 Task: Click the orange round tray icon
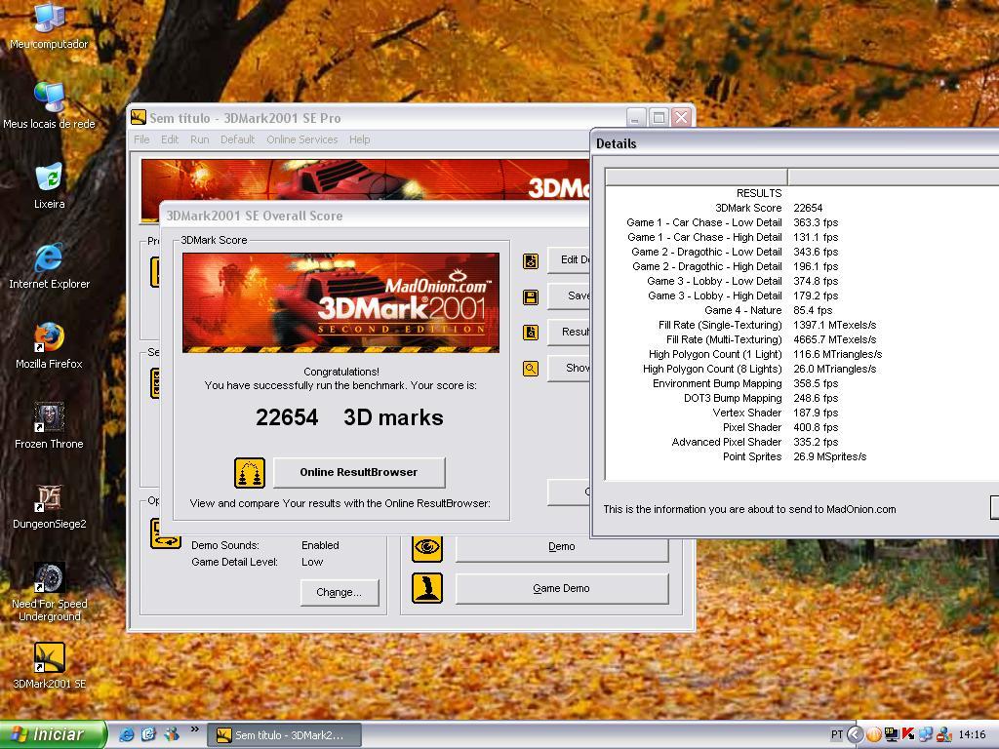coord(873,735)
